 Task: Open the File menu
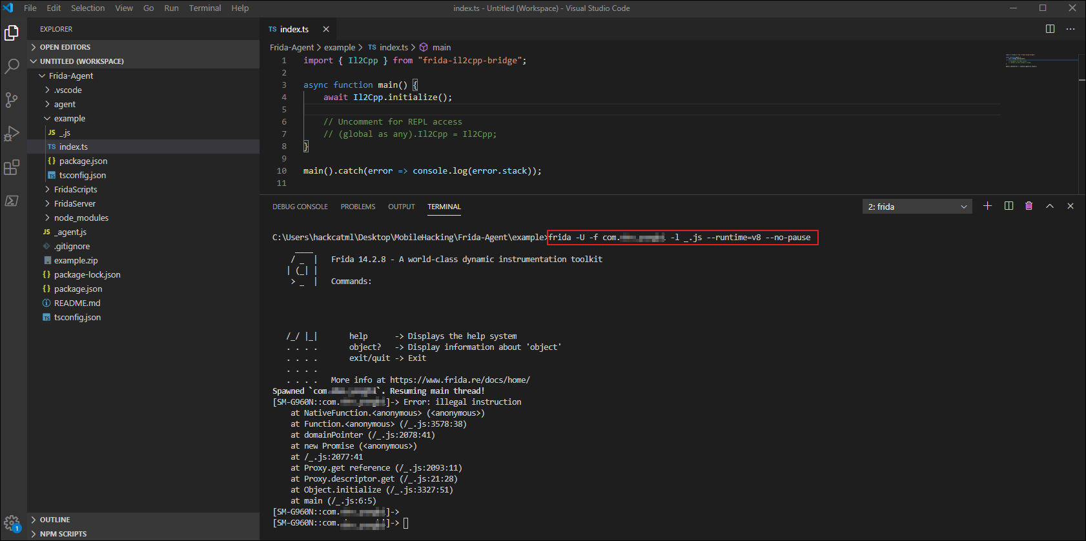click(30, 8)
